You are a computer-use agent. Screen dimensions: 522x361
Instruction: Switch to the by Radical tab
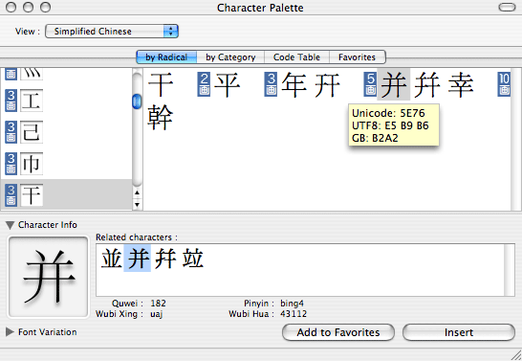click(x=166, y=57)
